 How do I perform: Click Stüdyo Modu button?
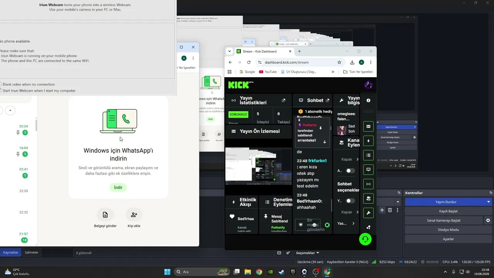point(448,230)
